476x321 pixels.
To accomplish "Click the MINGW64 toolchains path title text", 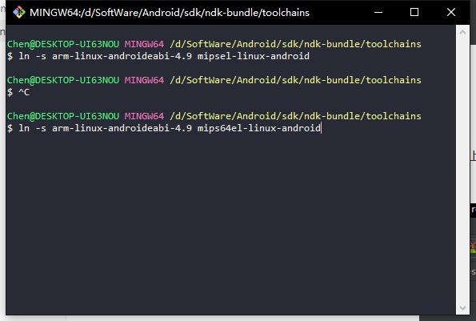I will click(x=170, y=13).
